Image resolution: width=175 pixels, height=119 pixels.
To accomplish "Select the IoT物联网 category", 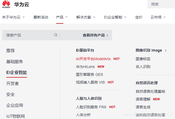I will [x=15, y=116].
